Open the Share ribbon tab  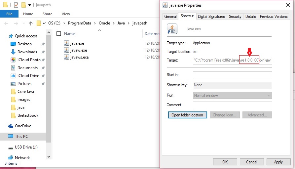[x=47, y=14]
